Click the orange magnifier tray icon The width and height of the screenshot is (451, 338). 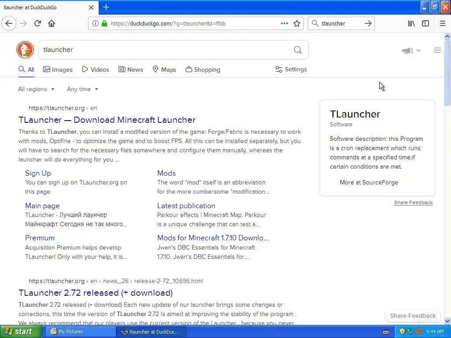[418, 332]
